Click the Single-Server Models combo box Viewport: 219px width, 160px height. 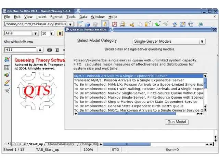169,41
